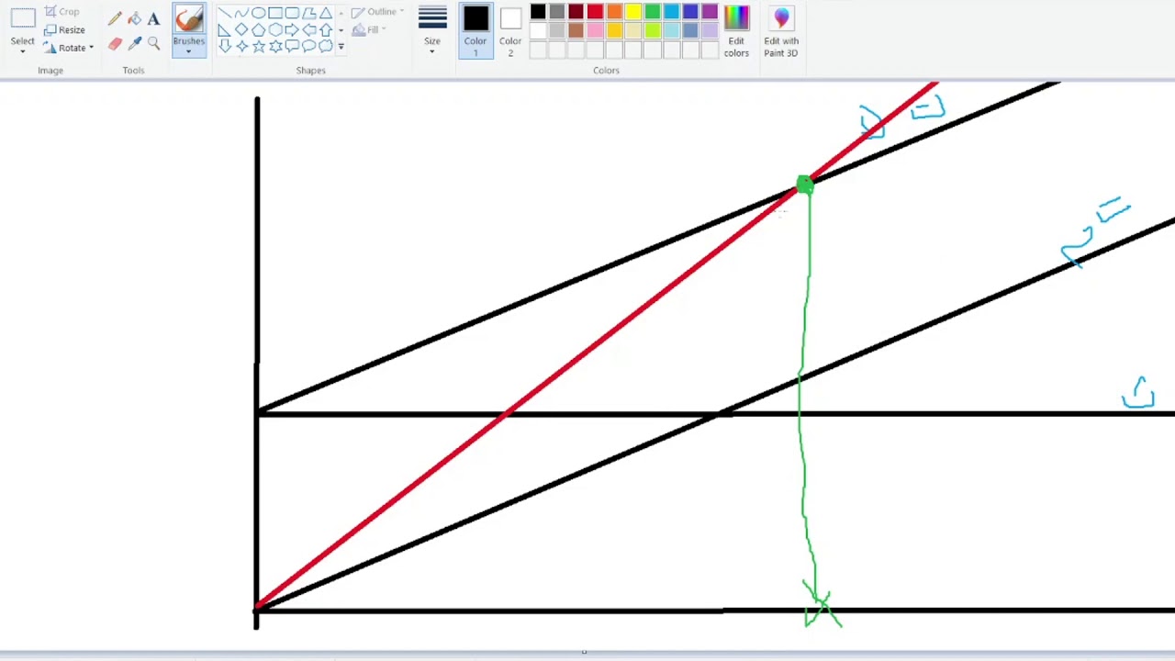Click Edit with Paint 3D
The image size is (1175, 661).
click(781, 30)
